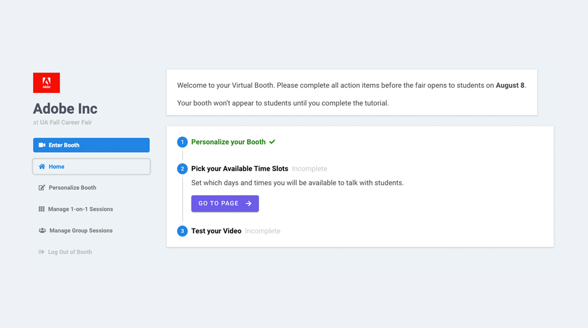Click the arrow icon on the Go To Page button
Screen dimensions: 588x328
[x=248, y=204]
